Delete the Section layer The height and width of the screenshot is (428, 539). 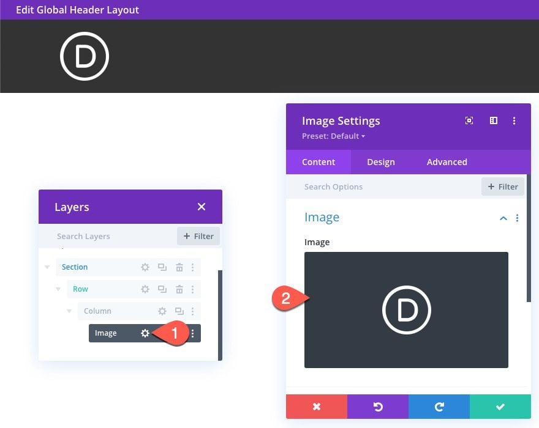coord(179,267)
